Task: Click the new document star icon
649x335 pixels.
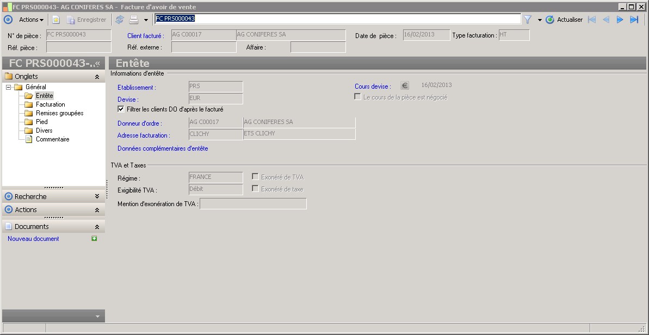Action: [x=56, y=20]
